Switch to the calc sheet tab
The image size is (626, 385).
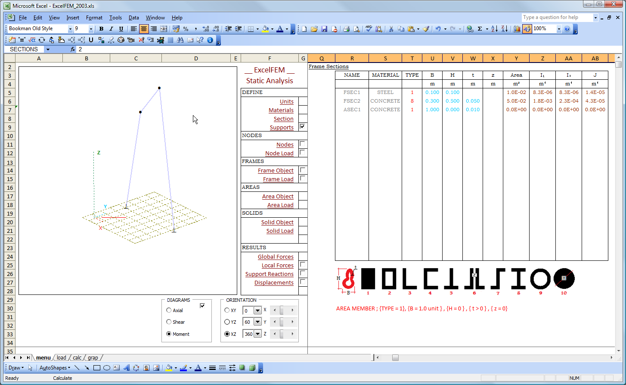(77, 357)
